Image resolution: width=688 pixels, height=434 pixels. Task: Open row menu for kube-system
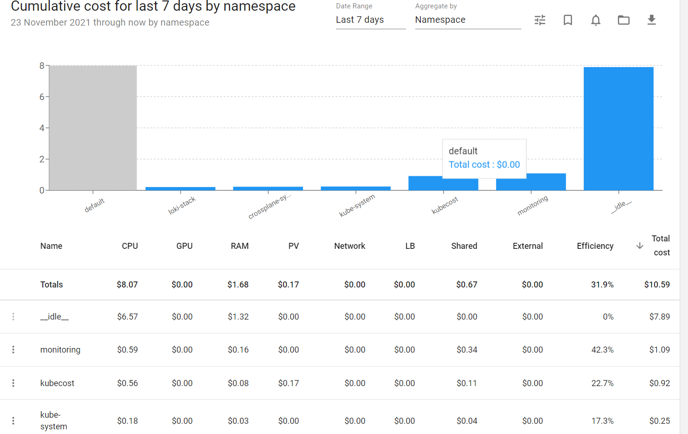point(13,421)
